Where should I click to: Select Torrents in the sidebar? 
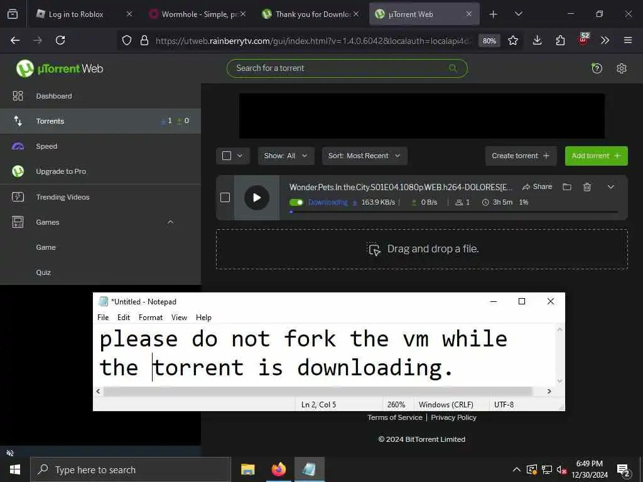click(100, 121)
